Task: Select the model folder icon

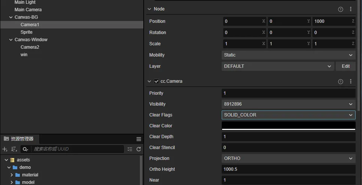Action: click(18, 182)
